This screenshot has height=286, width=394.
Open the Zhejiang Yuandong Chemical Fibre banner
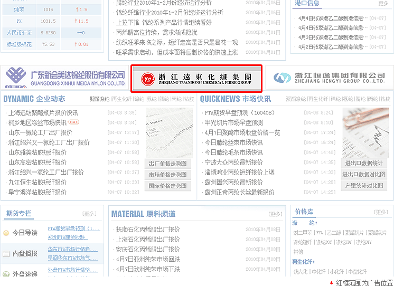pos(196,79)
